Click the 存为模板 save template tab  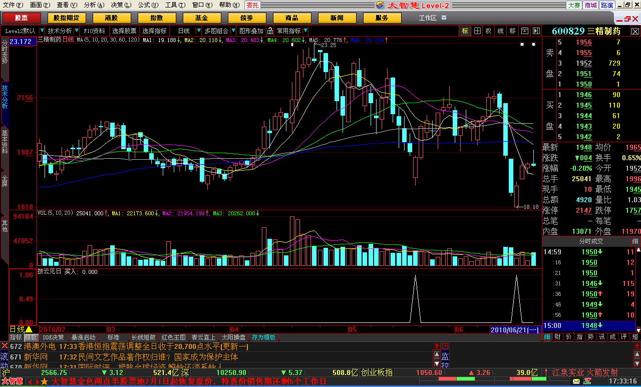click(x=263, y=337)
